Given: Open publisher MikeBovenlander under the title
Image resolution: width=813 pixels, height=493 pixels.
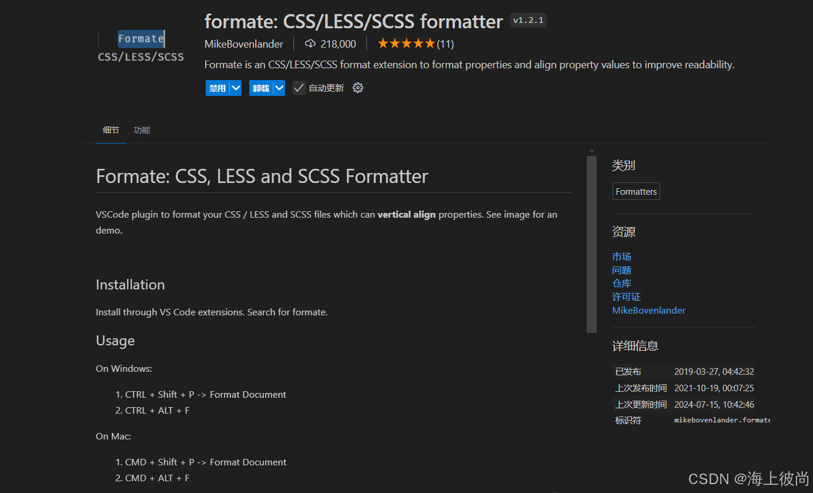Looking at the screenshot, I should click(244, 44).
